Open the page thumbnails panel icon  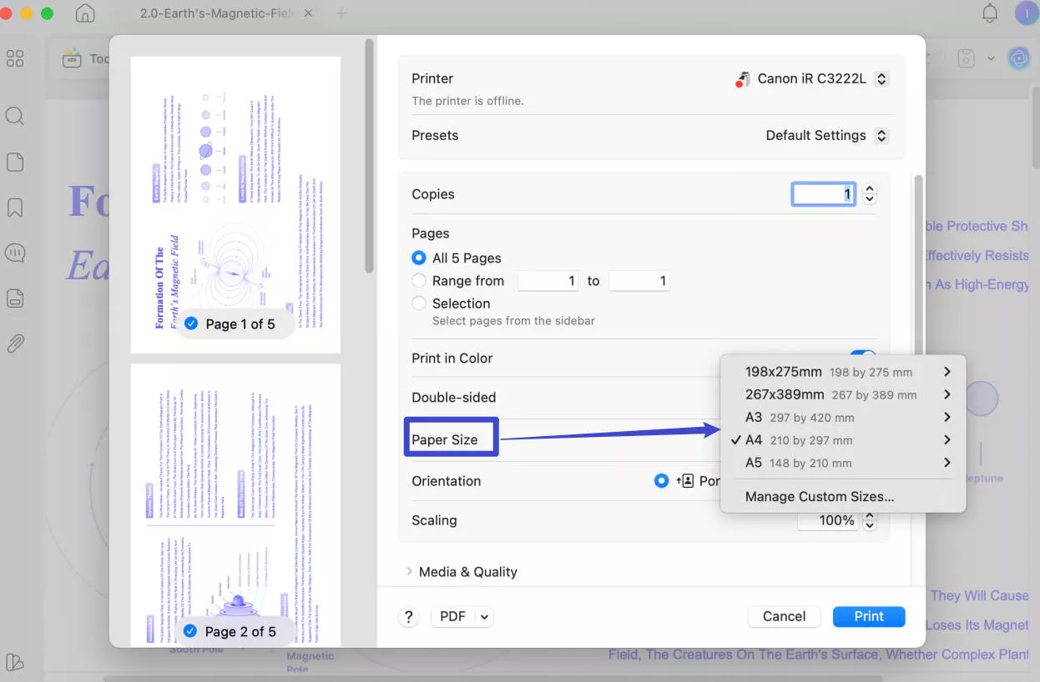click(x=14, y=162)
